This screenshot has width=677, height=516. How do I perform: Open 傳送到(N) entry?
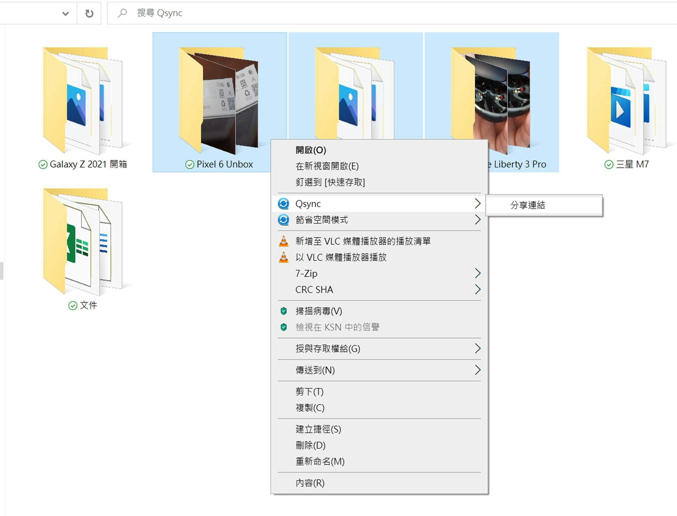pyautogui.click(x=379, y=370)
